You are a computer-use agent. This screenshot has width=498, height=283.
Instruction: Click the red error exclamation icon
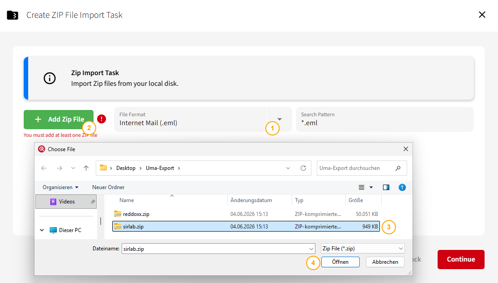(x=101, y=119)
